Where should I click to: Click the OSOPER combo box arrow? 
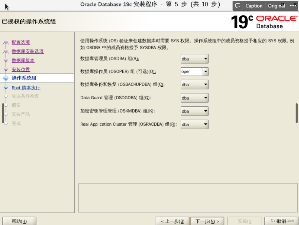click(x=205, y=71)
